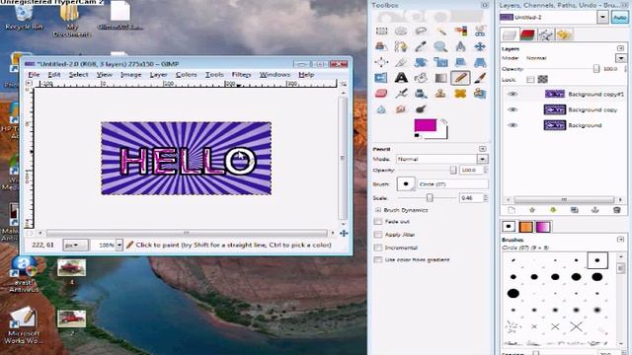Select the Eraser tool
Image resolution: width=632 pixels, height=355 pixels.
[x=381, y=94]
